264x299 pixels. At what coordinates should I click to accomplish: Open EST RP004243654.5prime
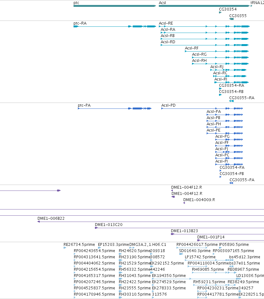[94, 251]
